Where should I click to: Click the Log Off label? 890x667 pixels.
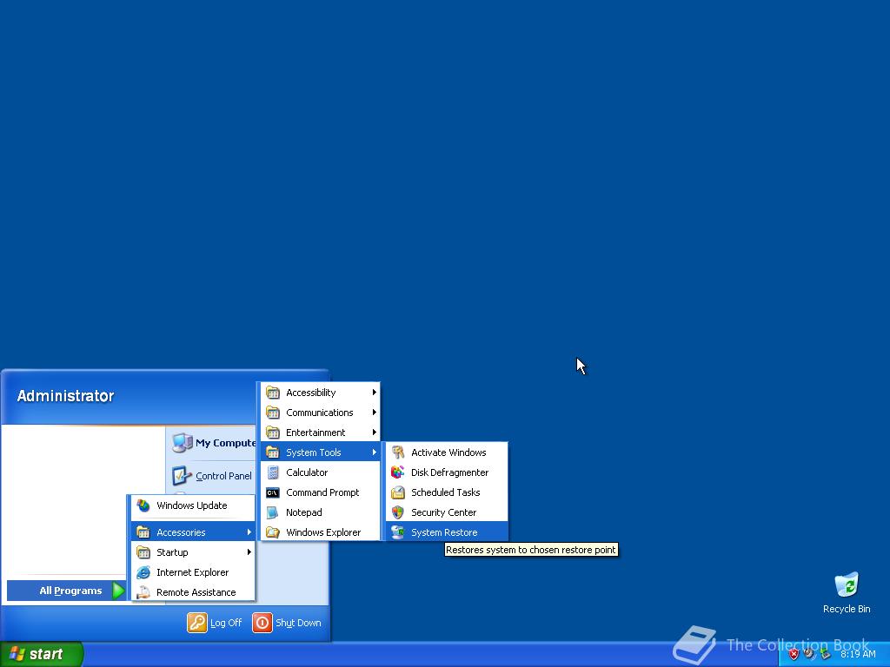pyautogui.click(x=226, y=623)
